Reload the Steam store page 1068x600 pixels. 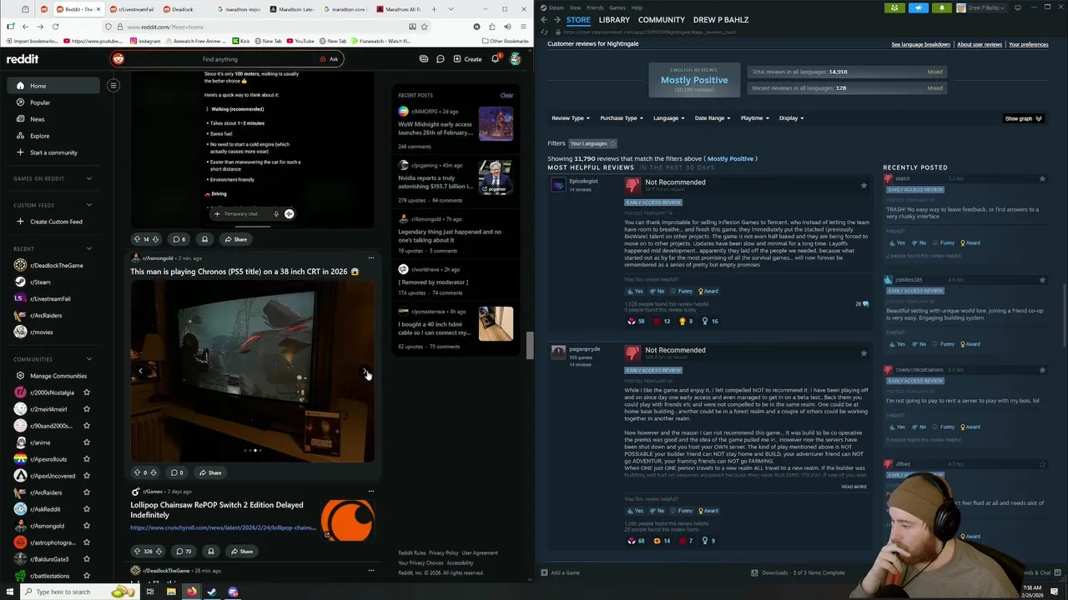click(x=544, y=32)
